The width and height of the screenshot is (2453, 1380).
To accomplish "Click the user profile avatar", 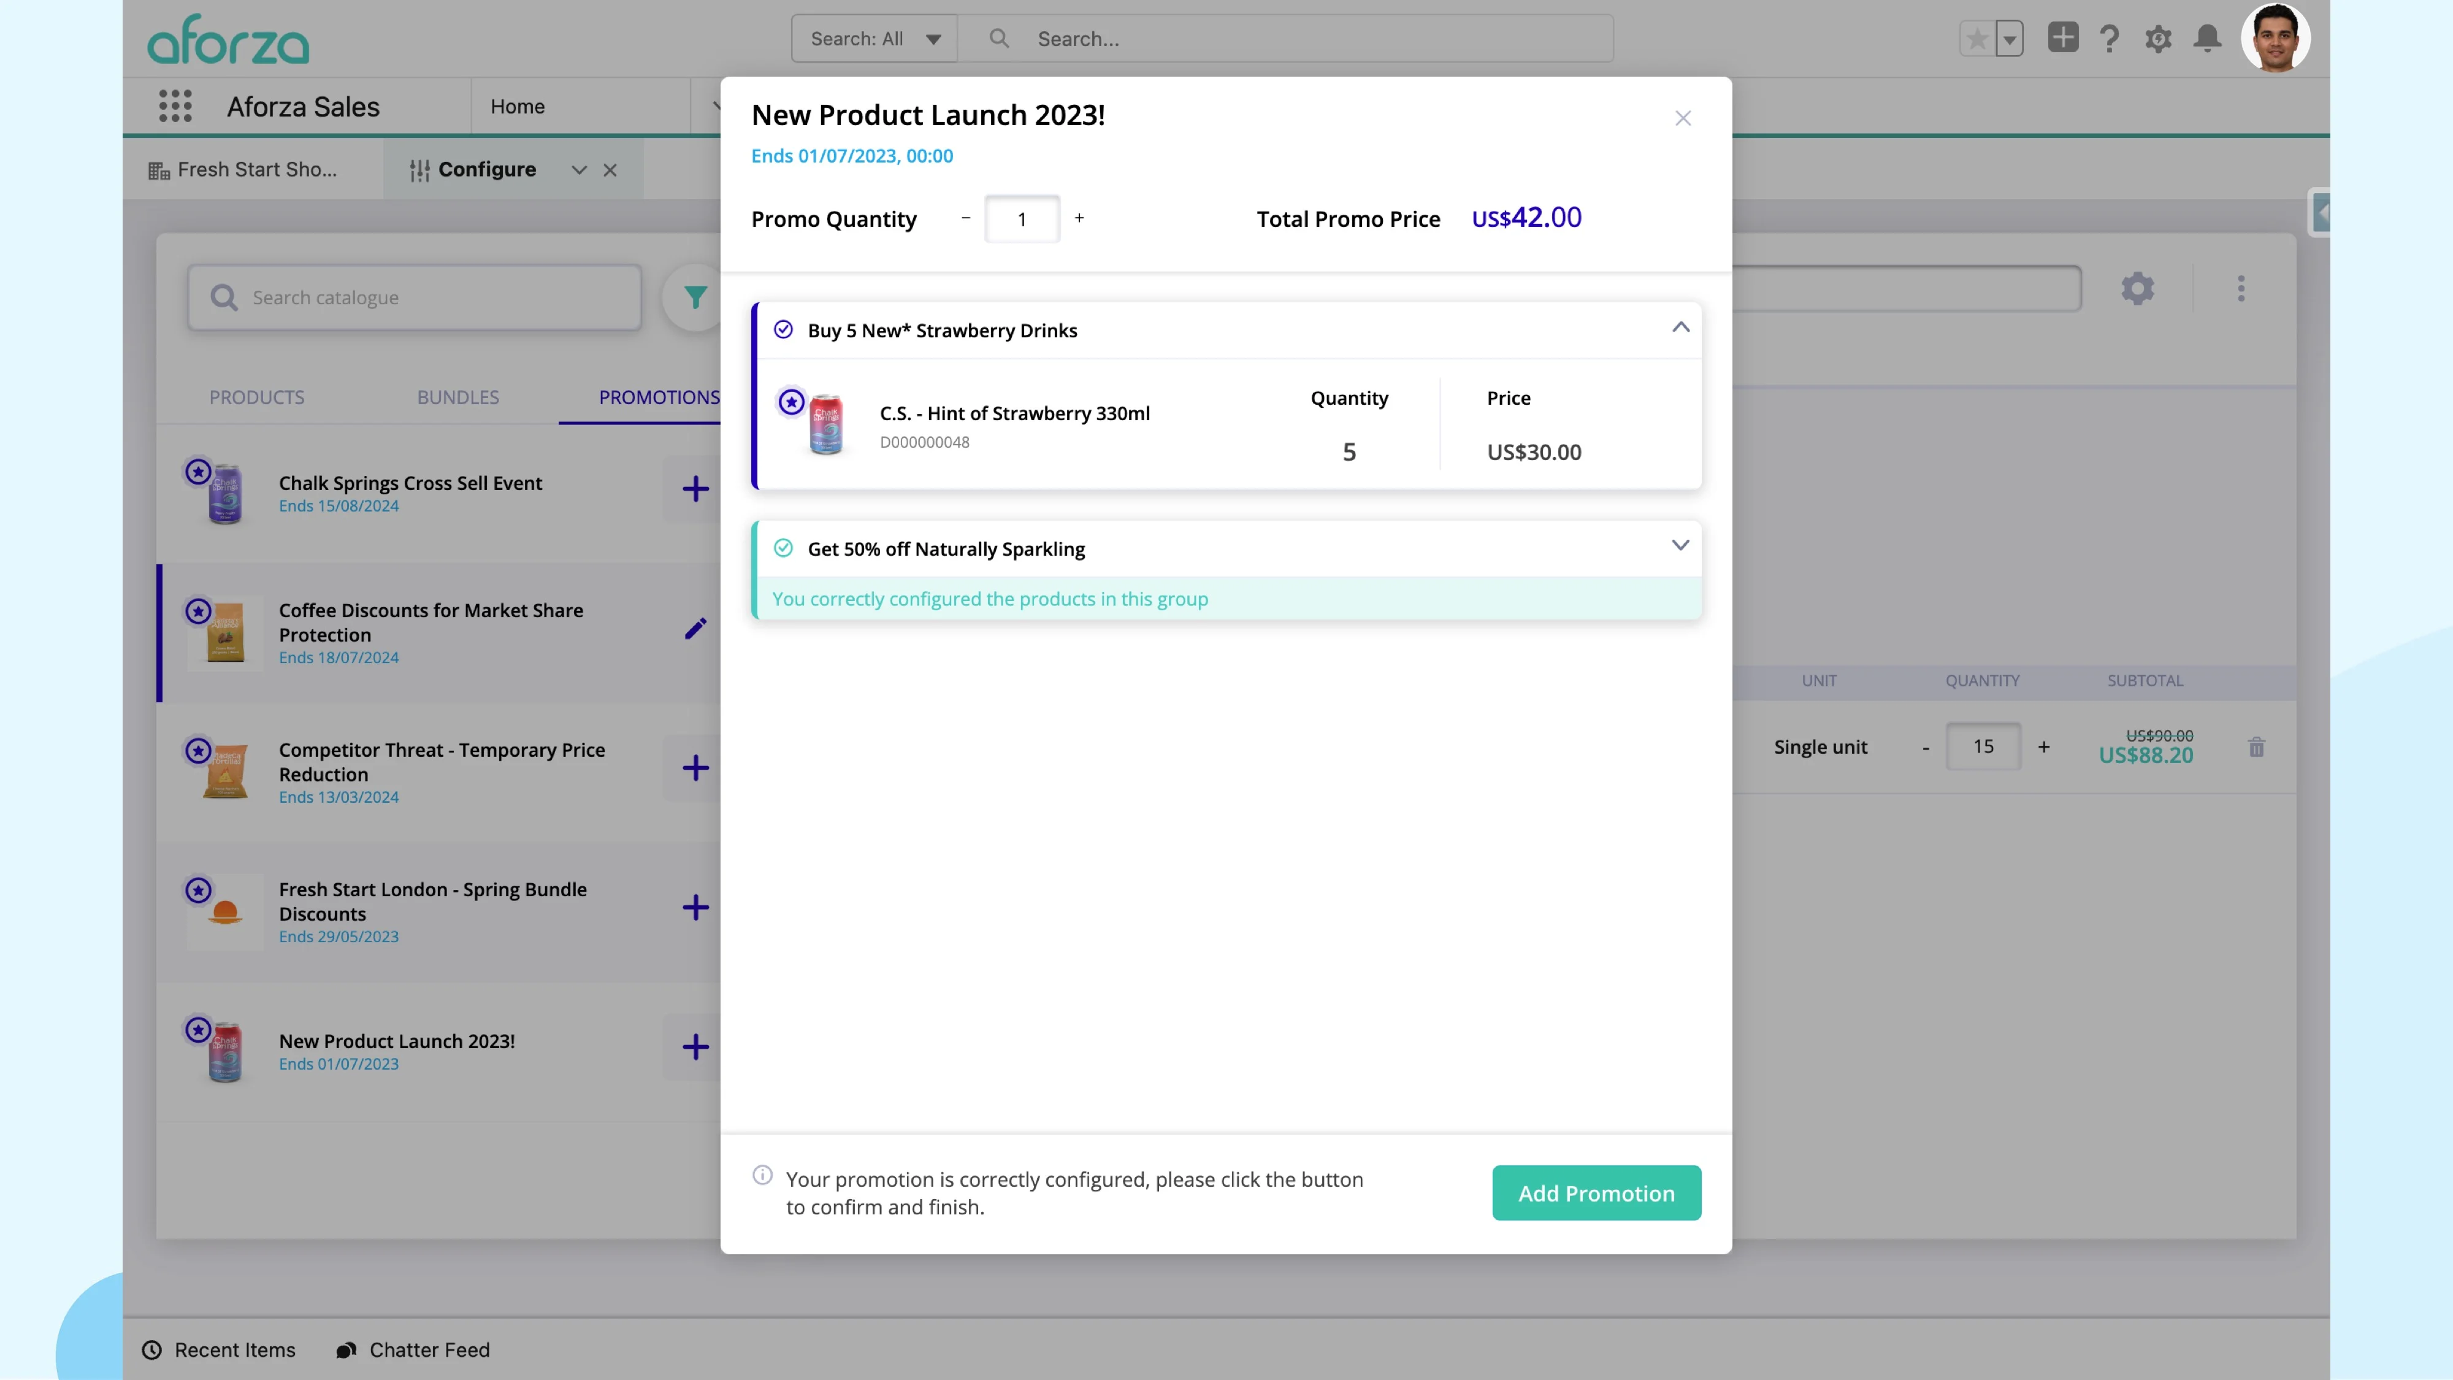I will coord(2275,38).
